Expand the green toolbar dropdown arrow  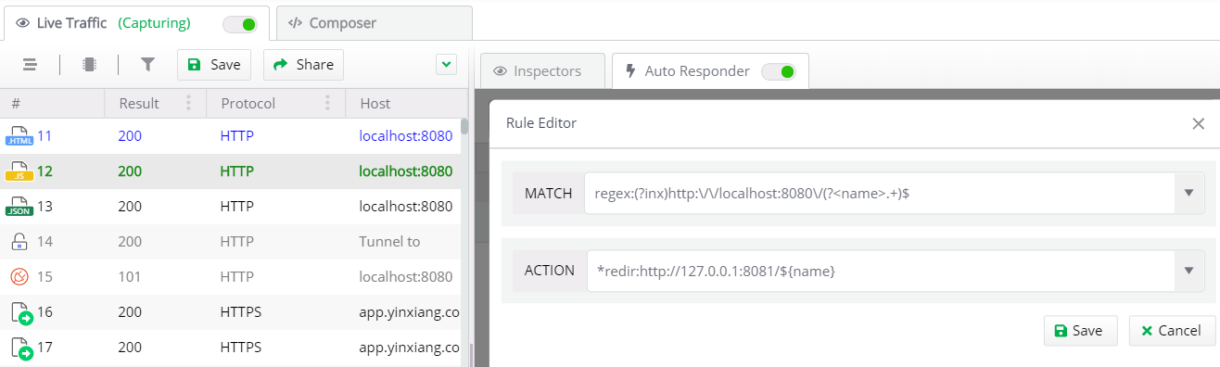click(x=447, y=65)
